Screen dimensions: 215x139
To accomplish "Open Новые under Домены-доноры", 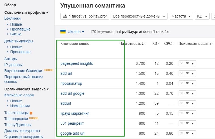I will [x=16, y=47].
